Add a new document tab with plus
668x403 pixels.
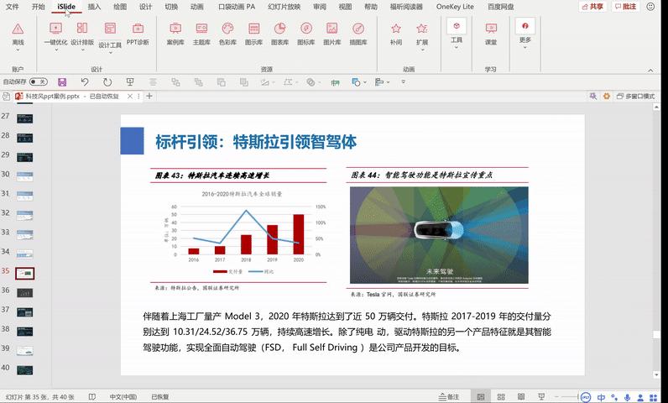tap(149, 96)
